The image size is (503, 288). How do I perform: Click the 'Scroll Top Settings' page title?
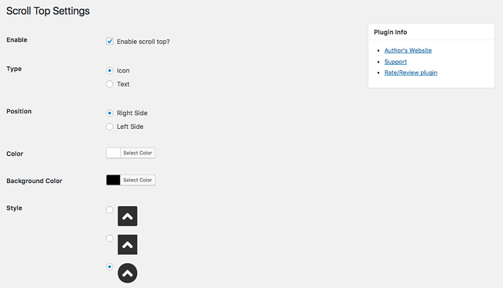click(48, 11)
